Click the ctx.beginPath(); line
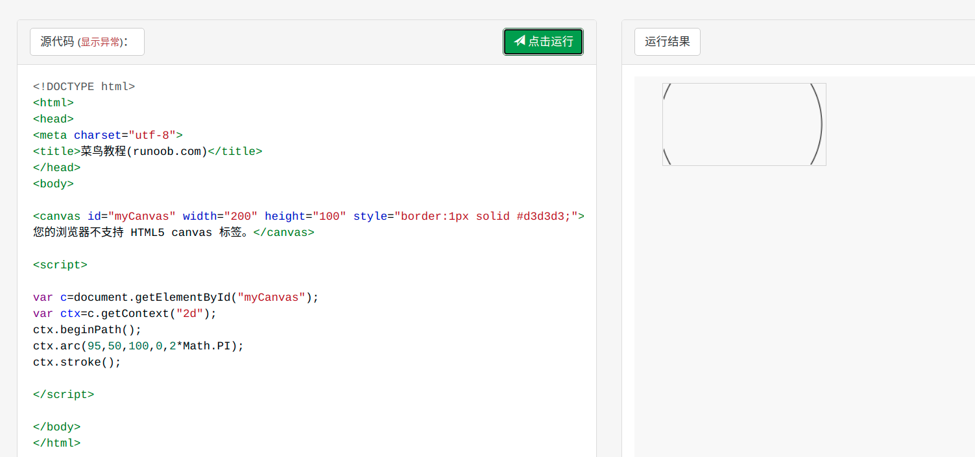 [87, 330]
